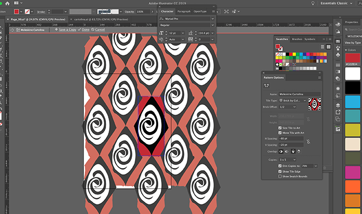Open the Swatches panel menu
Screen dimensions: 362x214
(x=330, y=39)
